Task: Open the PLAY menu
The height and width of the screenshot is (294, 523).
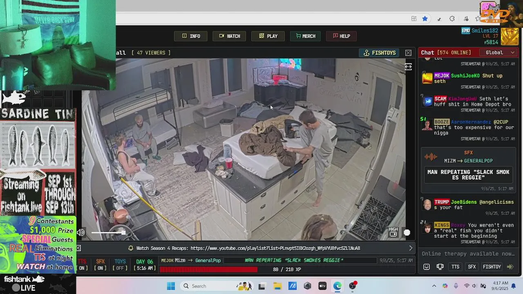Action: (x=268, y=36)
